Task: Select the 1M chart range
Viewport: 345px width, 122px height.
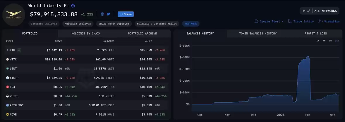Action: 324,41
